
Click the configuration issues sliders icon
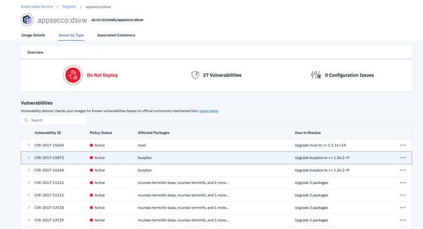pyautogui.click(x=316, y=75)
